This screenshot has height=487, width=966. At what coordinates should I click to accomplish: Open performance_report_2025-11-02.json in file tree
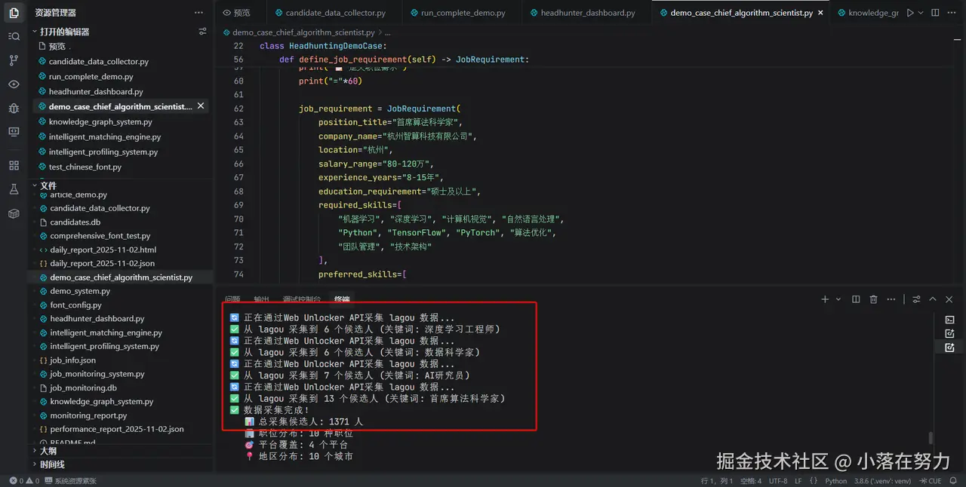tap(117, 429)
